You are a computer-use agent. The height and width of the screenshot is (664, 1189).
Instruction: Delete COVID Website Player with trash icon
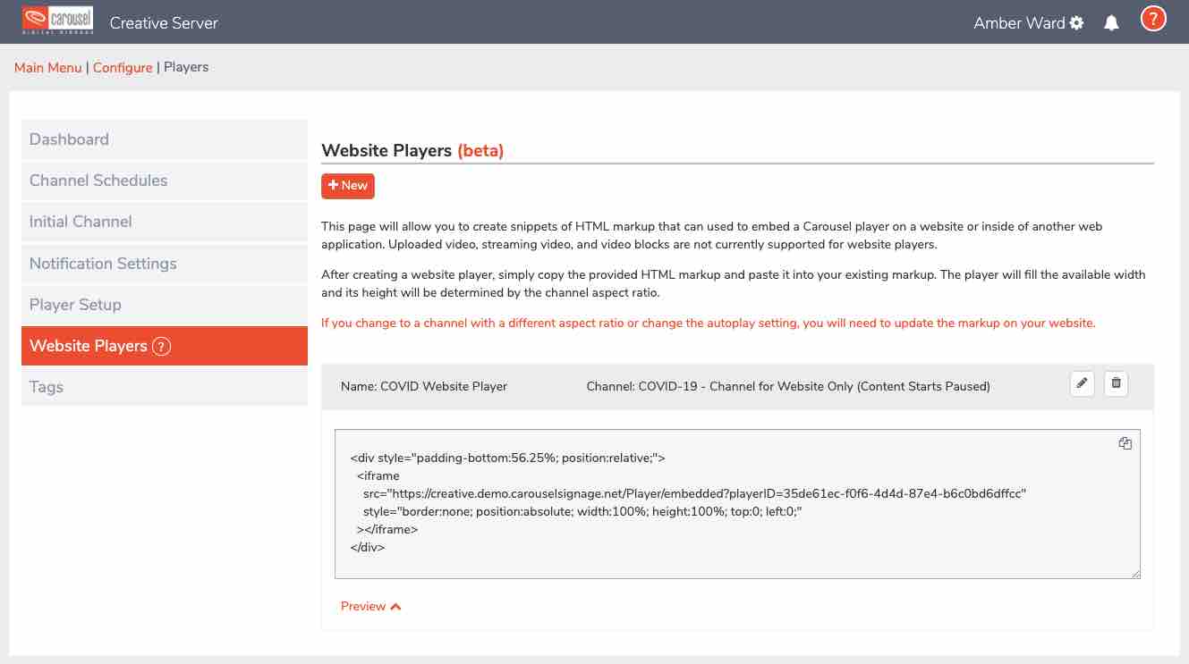click(x=1116, y=384)
